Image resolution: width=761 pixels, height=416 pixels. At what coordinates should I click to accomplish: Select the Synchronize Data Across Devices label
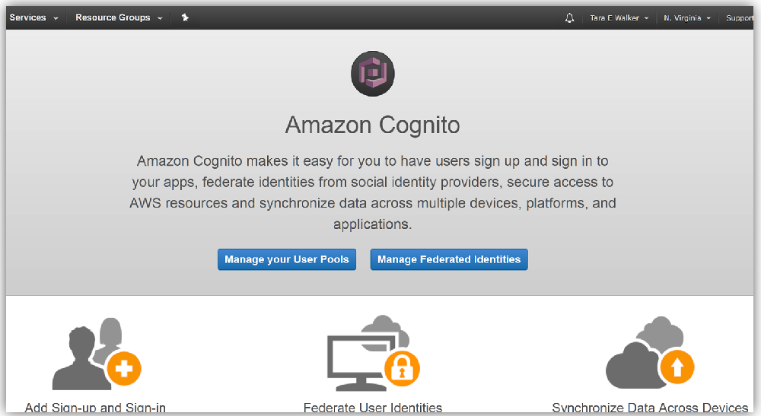point(650,408)
